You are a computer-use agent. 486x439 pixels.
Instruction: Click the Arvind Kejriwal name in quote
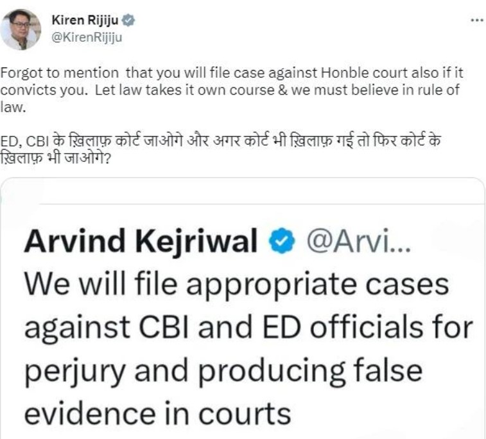click(x=141, y=241)
